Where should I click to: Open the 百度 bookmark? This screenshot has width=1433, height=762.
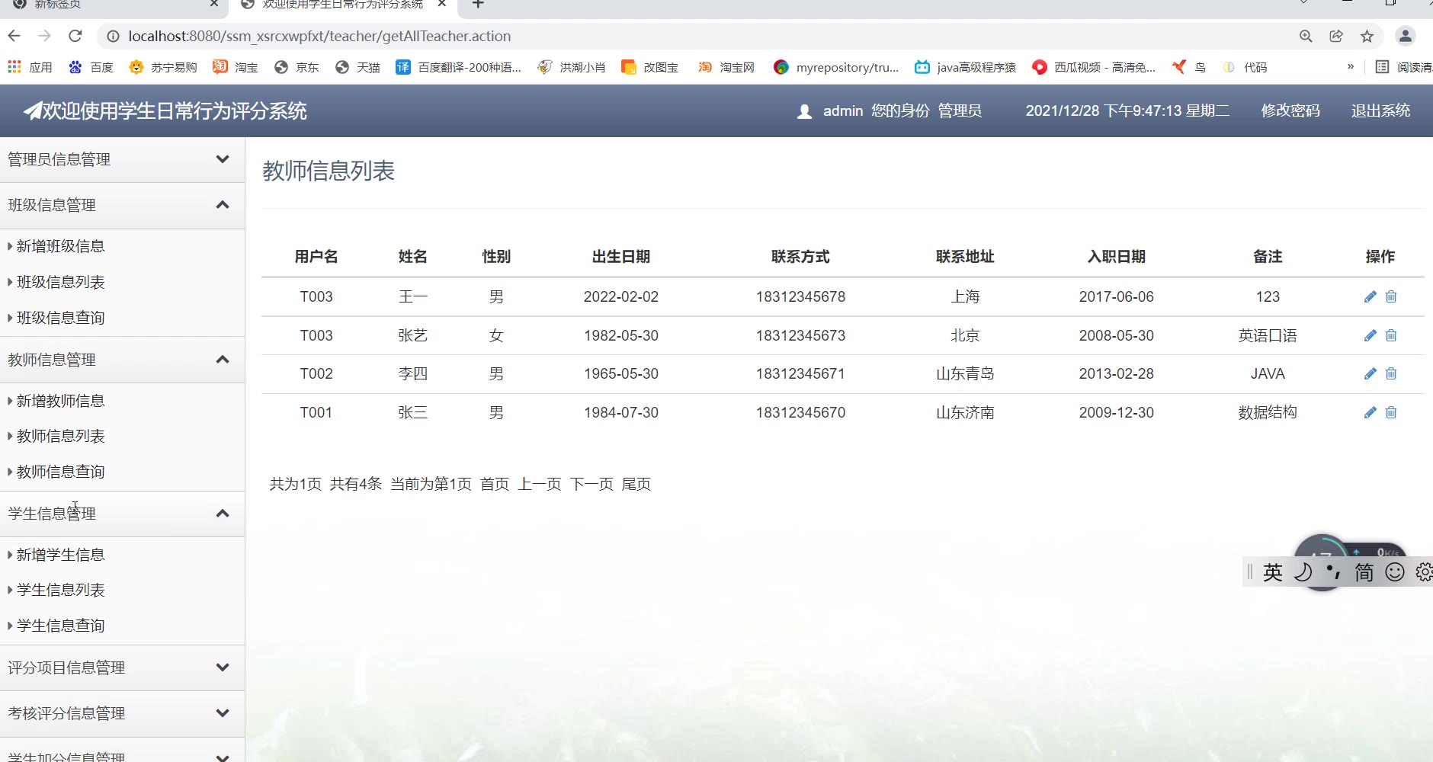91,67
